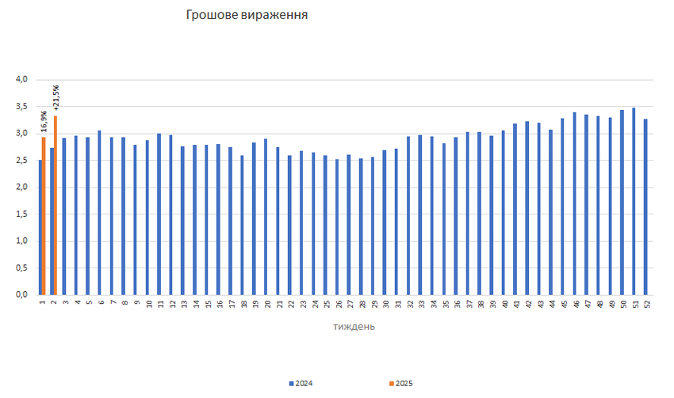Viewport: 674px width, 398px height.
Task: Click the "4,0" value axis label
Action: pyautogui.click(x=21, y=79)
